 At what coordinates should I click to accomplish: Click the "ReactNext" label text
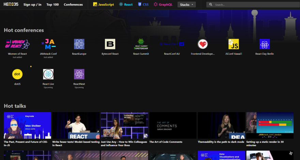79,84
